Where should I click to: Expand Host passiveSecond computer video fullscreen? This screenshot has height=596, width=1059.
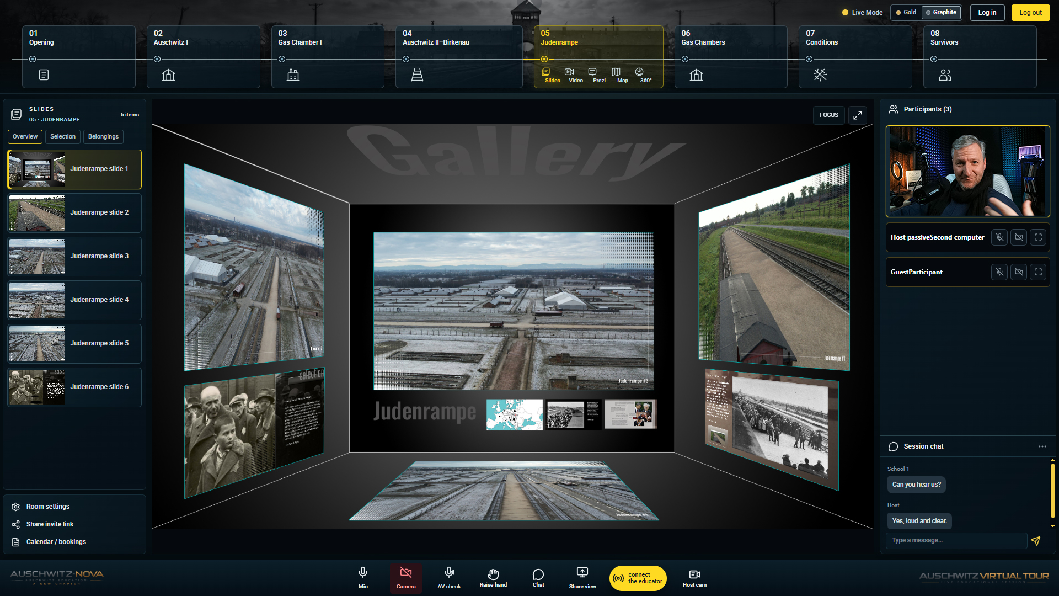pos(1038,237)
